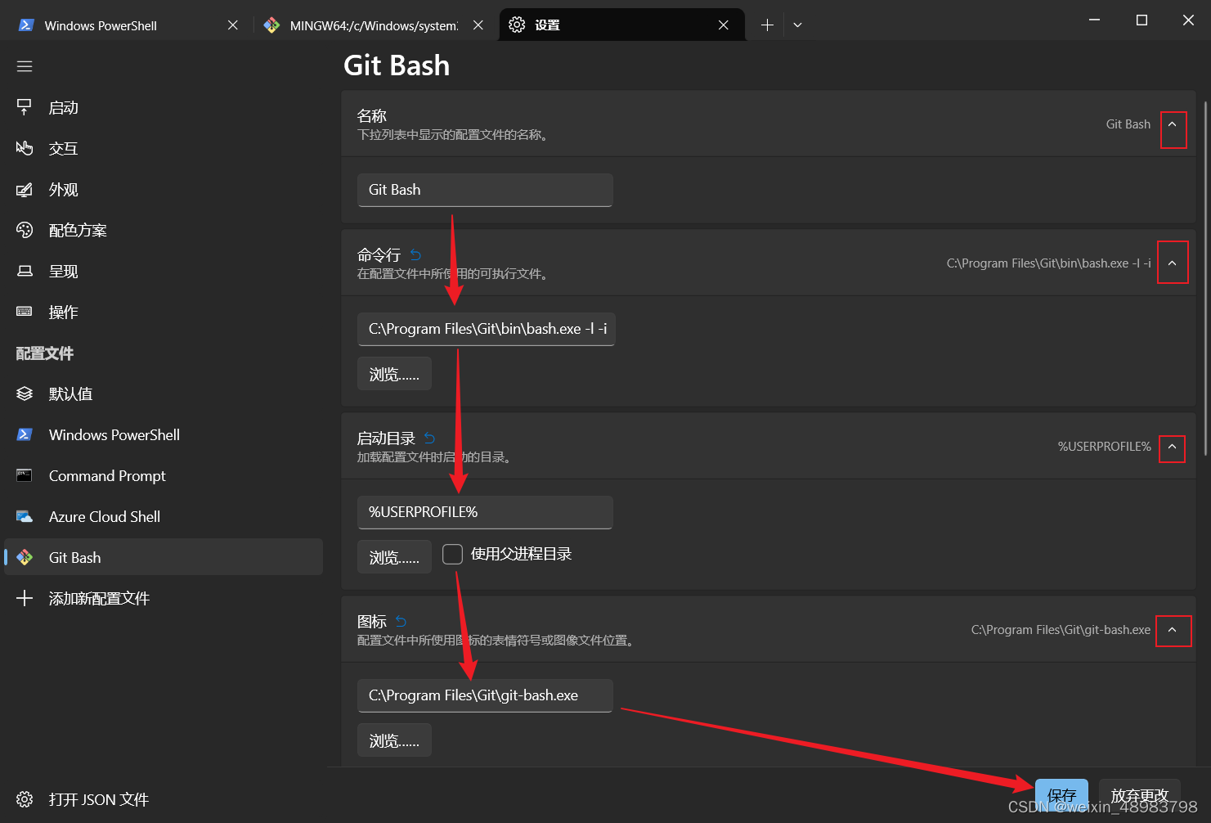
Task: Reset the 命令行 setting with the undo arrow
Action: [415, 255]
